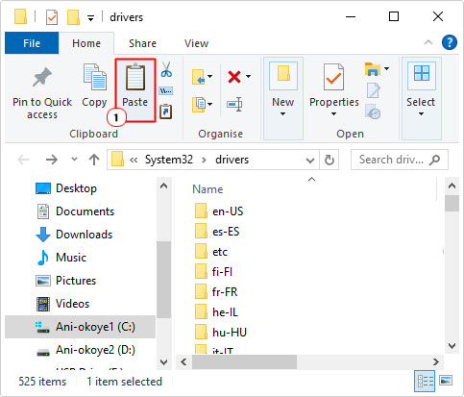Screen dimensions: 464x397
Task: Select Downloads in navigation pane
Action: tap(74, 235)
